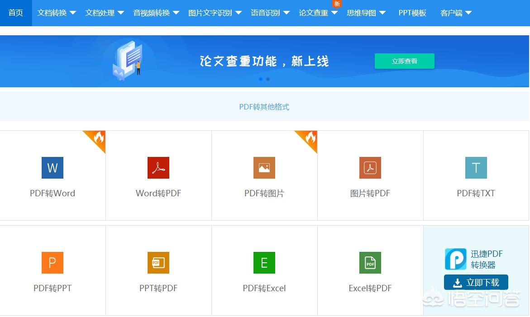Viewport: 530px width, 317px height.
Task: Expand the 思维导图 dropdown arrow
Action: pyautogui.click(x=382, y=13)
